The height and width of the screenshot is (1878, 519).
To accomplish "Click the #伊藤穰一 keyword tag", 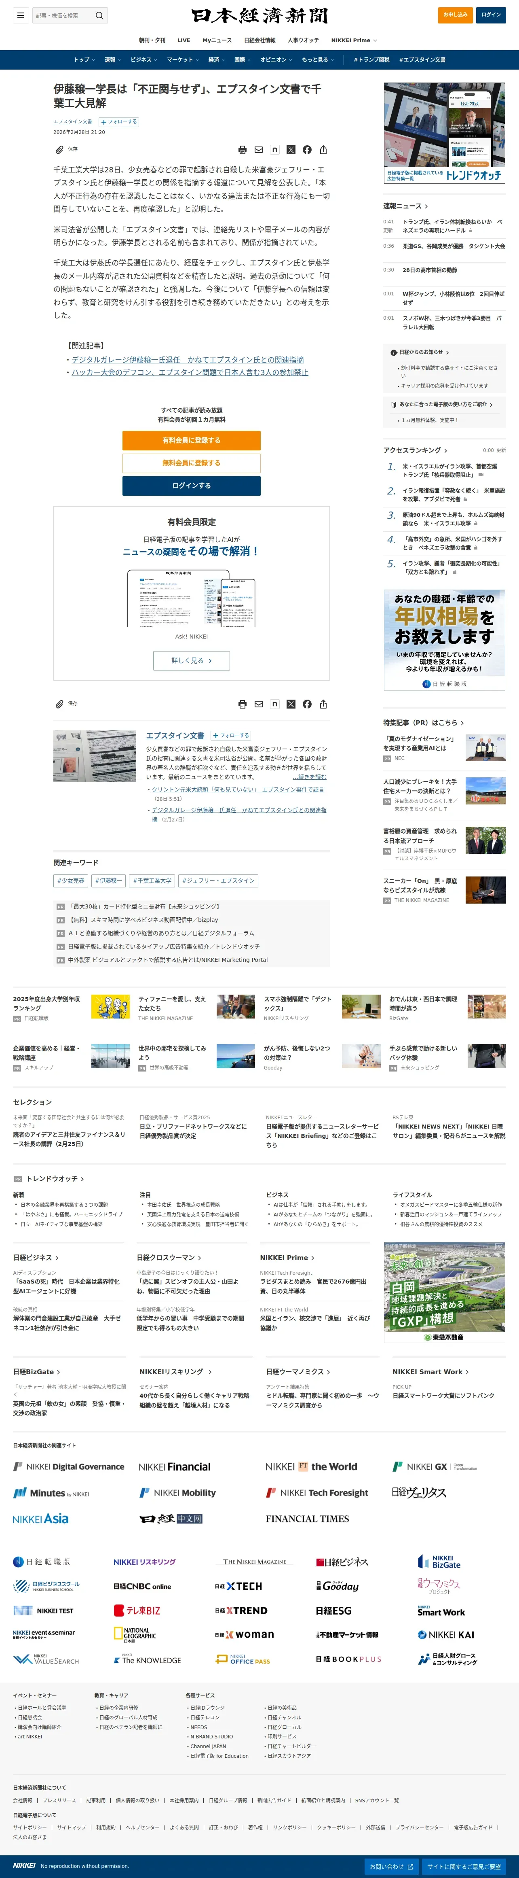I will pos(108,881).
